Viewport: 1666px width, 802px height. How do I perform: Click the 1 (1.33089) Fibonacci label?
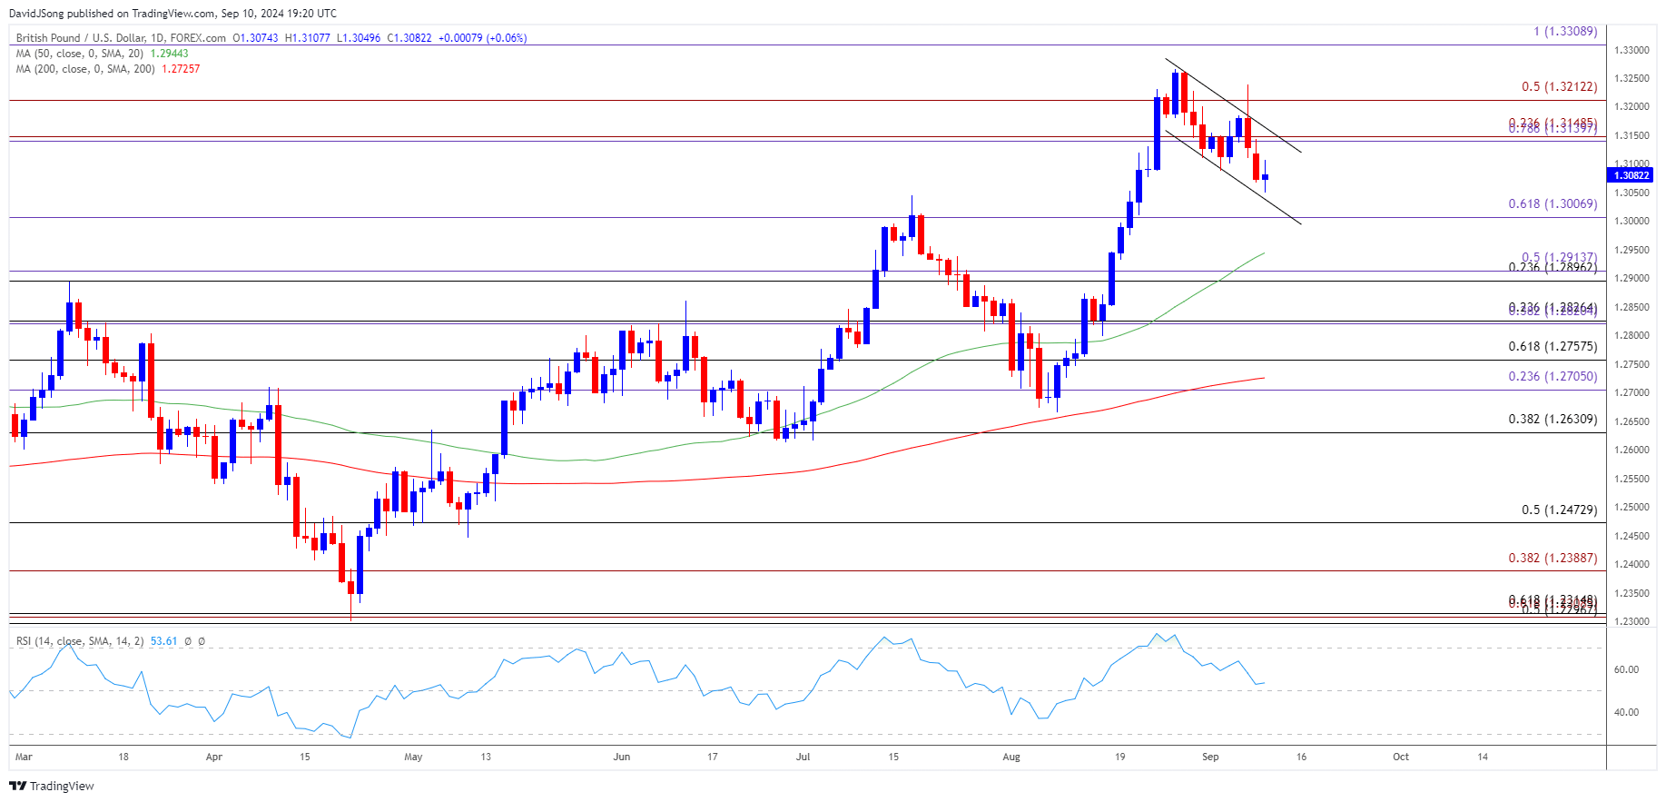(1565, 32)
